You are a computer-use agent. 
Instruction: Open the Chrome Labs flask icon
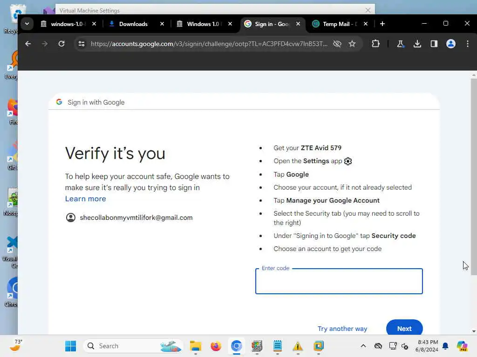[400, 44]
